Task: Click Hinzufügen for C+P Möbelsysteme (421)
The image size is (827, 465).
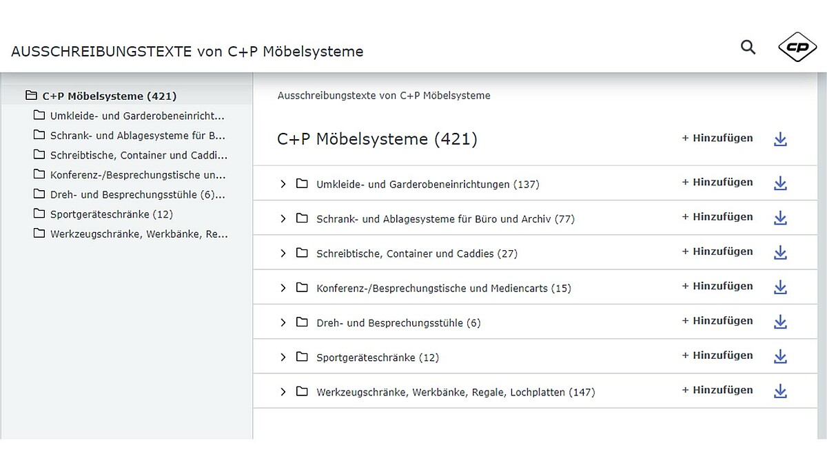Action: (x=717, y=138)
